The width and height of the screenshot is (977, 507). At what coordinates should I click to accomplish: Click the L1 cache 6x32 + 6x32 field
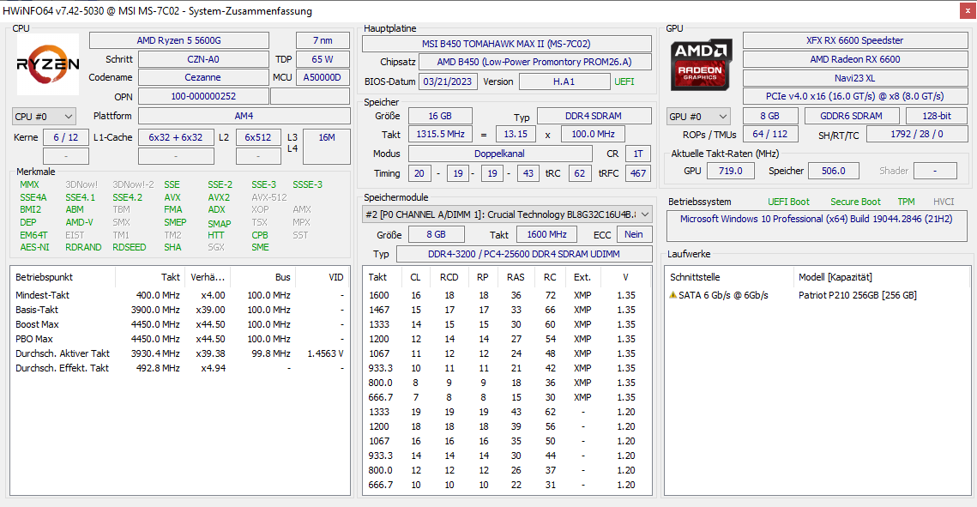tap(176, 137)
